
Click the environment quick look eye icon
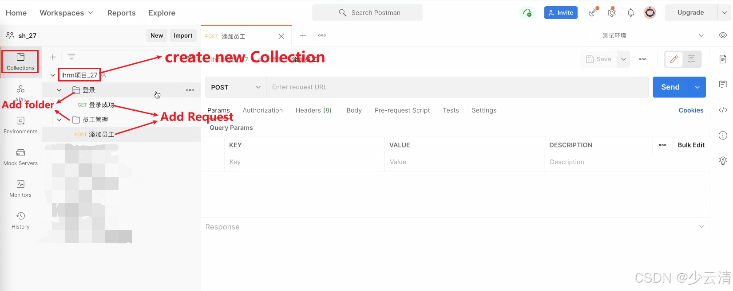[723, 35]
